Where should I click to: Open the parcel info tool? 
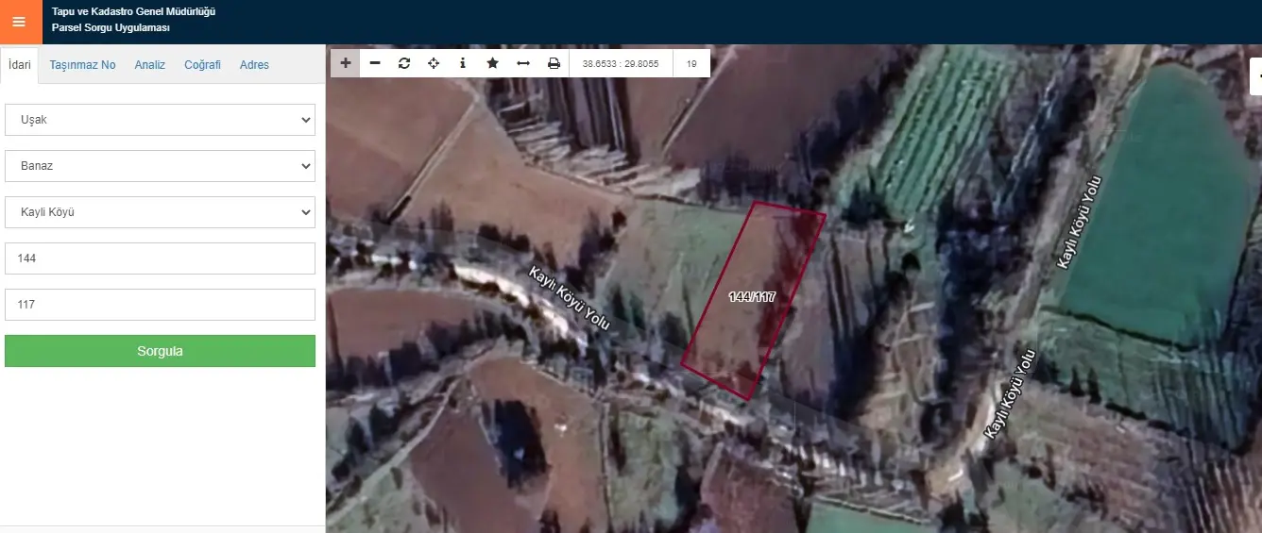click(x=463, y=63)
